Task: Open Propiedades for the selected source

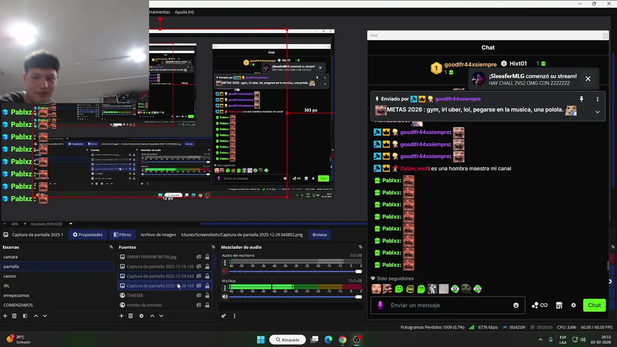Action: click(88, 235)
